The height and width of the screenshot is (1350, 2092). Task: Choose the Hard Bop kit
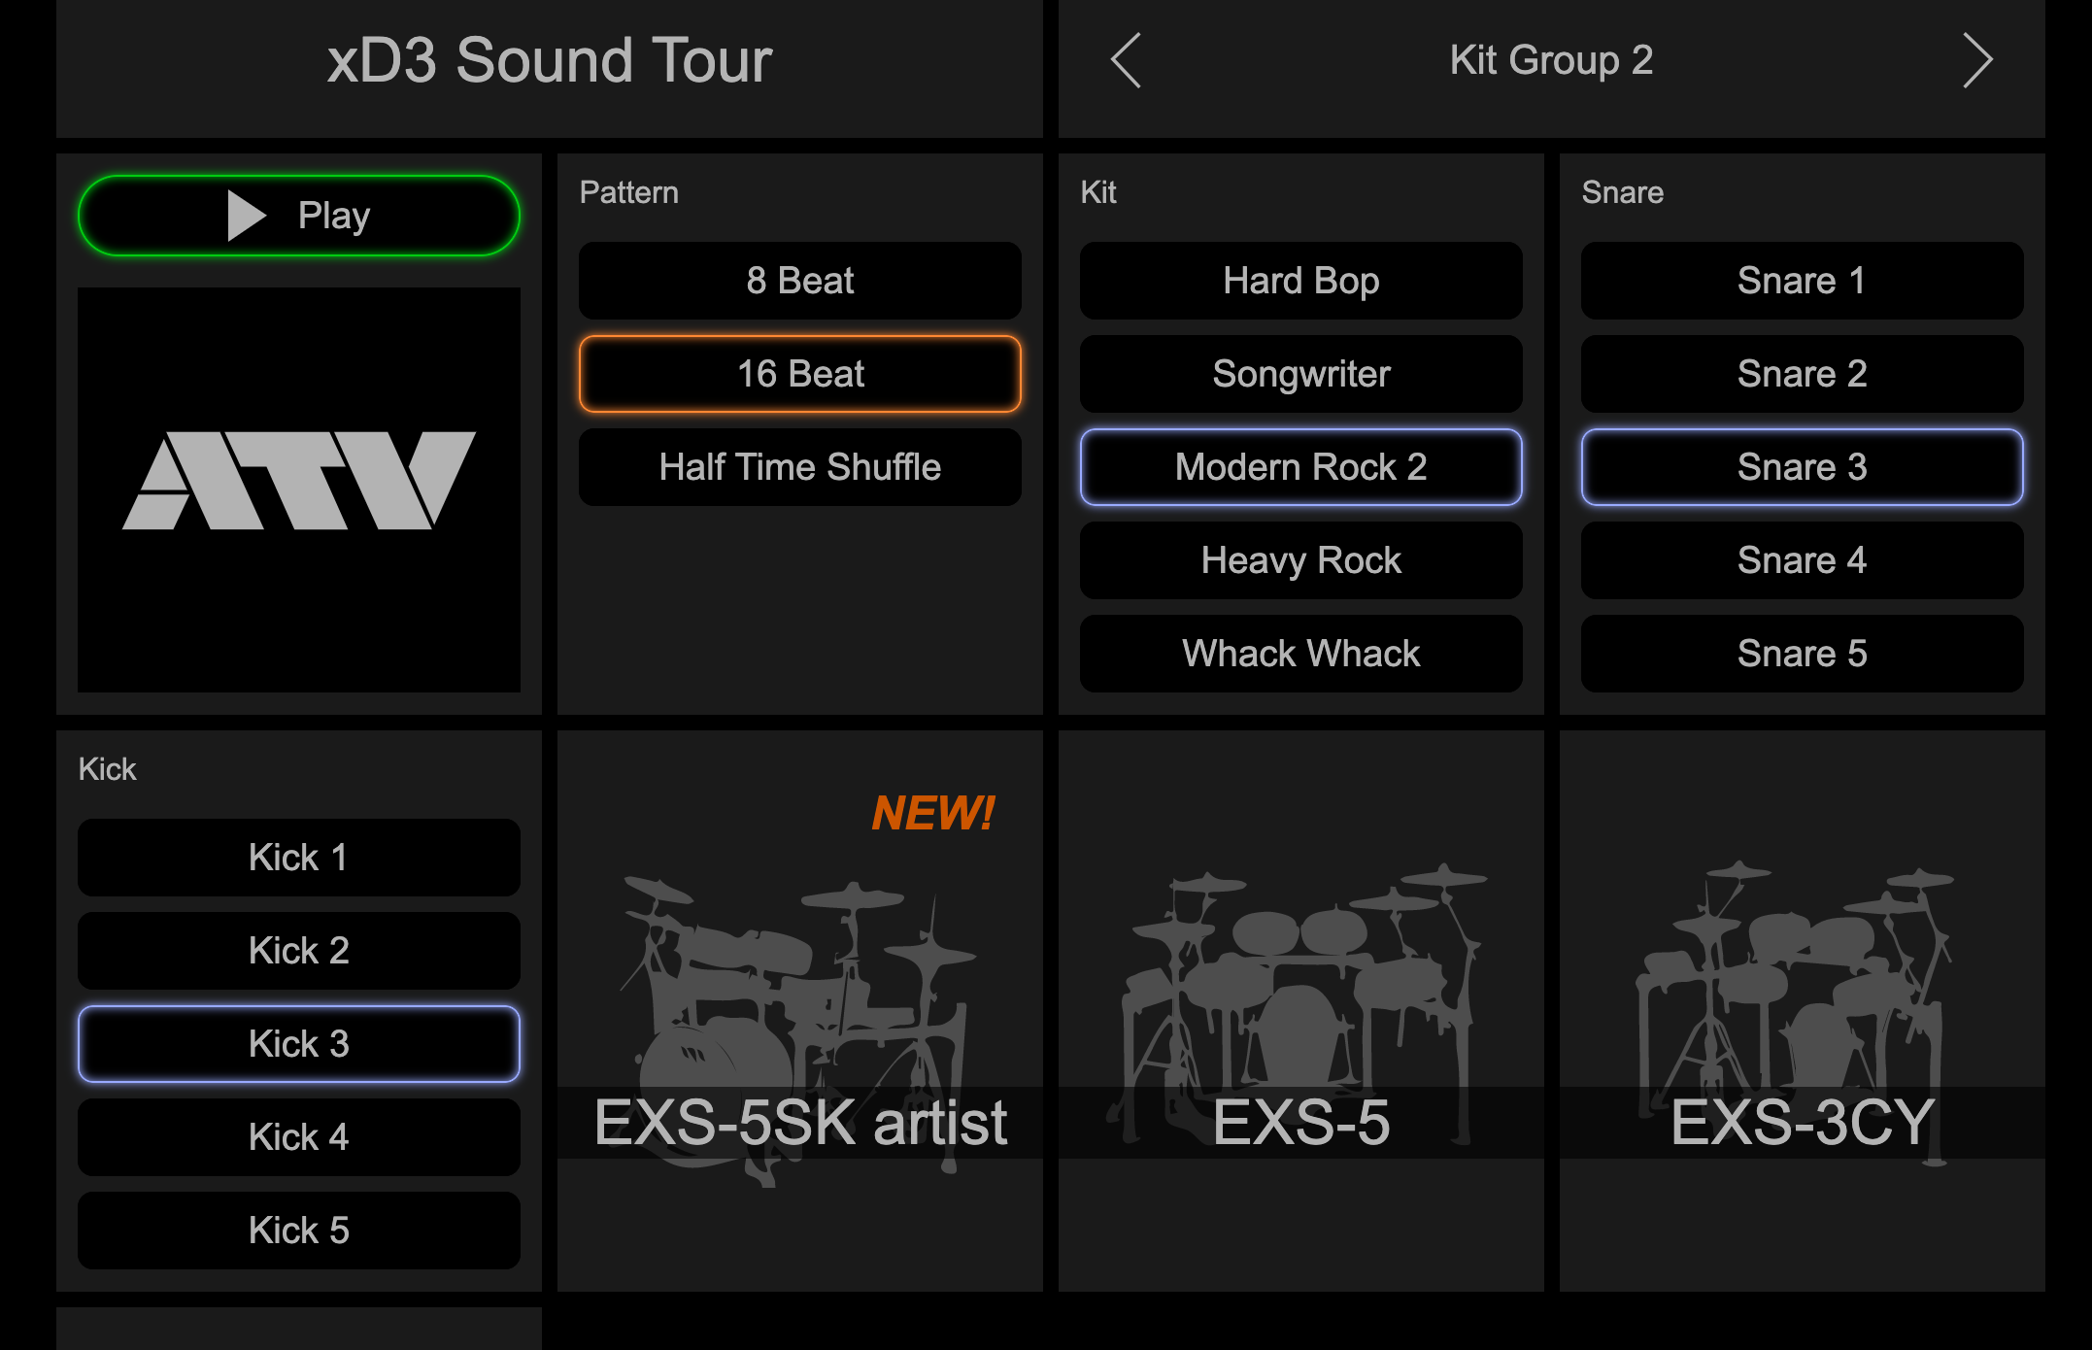(x=1301, y=281)
